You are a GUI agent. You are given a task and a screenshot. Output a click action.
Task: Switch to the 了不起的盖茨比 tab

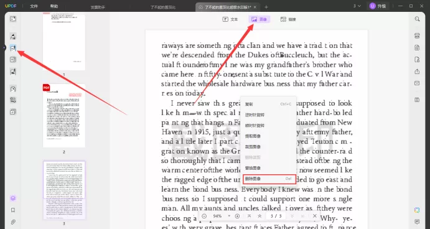[x=163, y=7]
